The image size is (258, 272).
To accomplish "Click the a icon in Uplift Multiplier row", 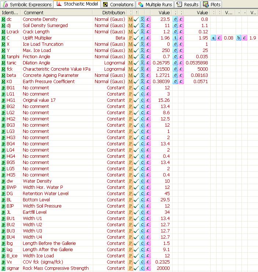I will [213, 38].
